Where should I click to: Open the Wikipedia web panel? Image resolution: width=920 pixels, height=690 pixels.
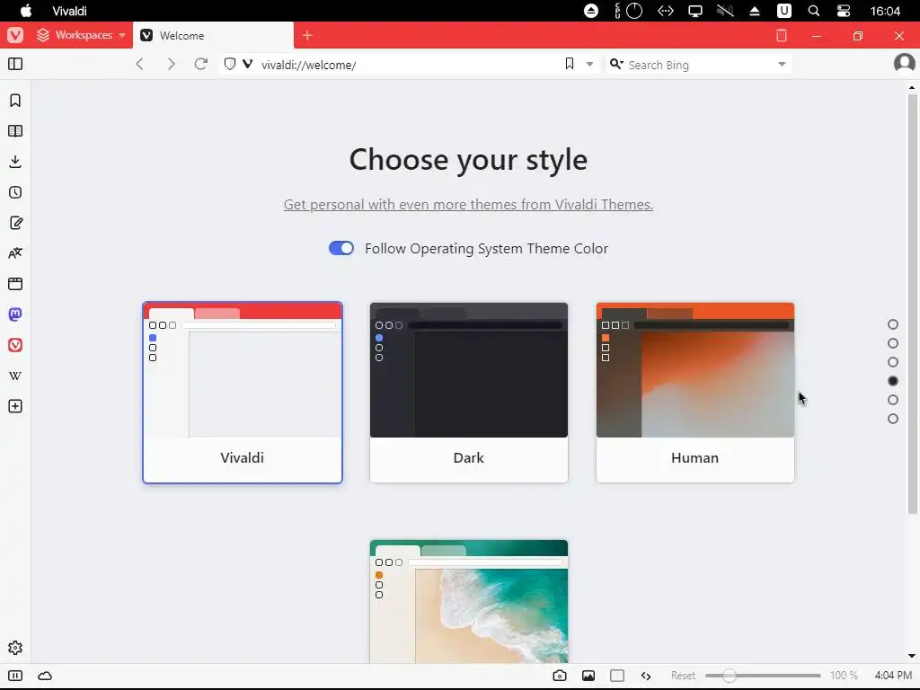[15, 376]
